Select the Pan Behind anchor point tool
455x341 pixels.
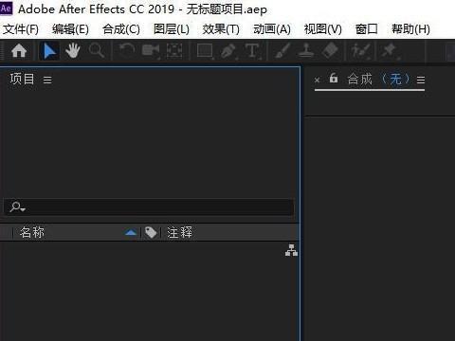click(174, 51)
